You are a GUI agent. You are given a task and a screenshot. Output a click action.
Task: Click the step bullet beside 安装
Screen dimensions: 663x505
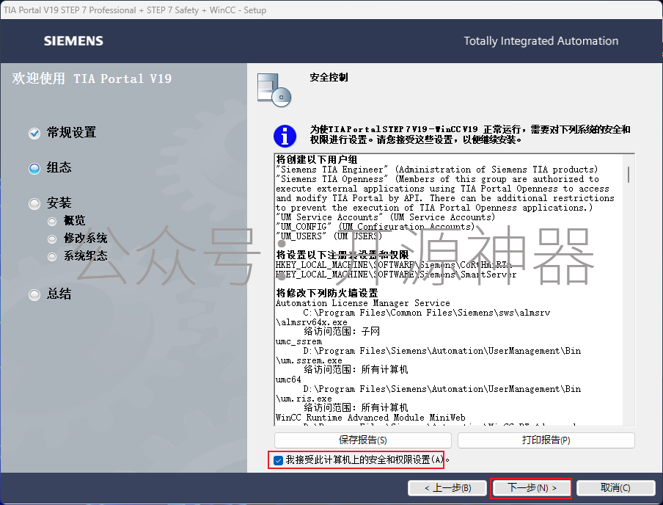pos(34,204)
